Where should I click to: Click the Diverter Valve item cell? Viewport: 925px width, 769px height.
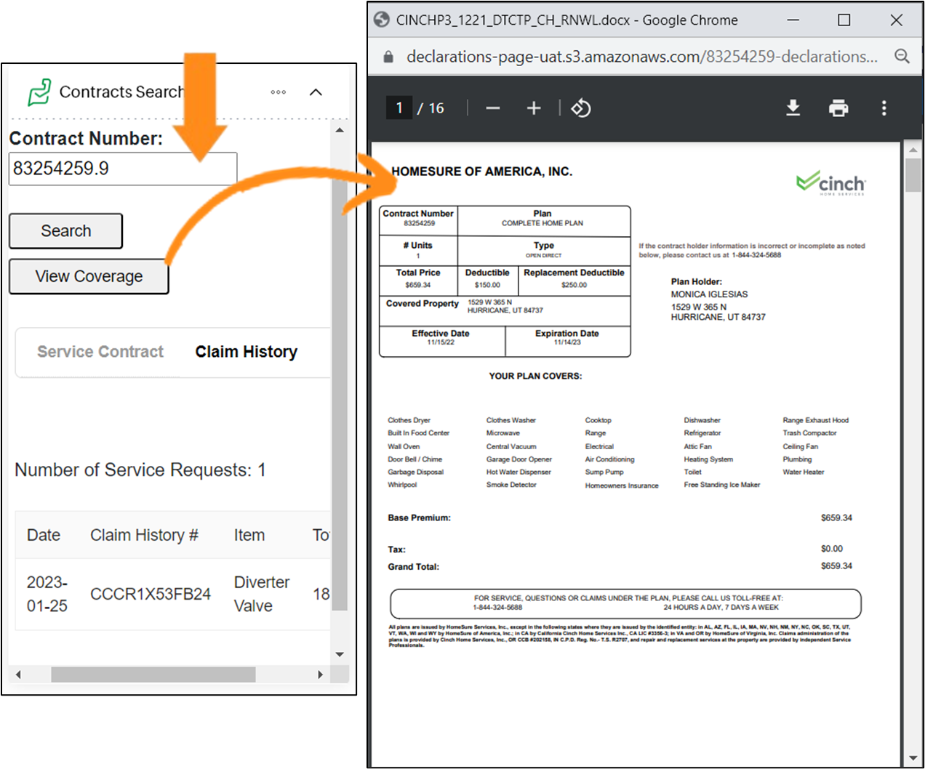(x=262, y=594)
